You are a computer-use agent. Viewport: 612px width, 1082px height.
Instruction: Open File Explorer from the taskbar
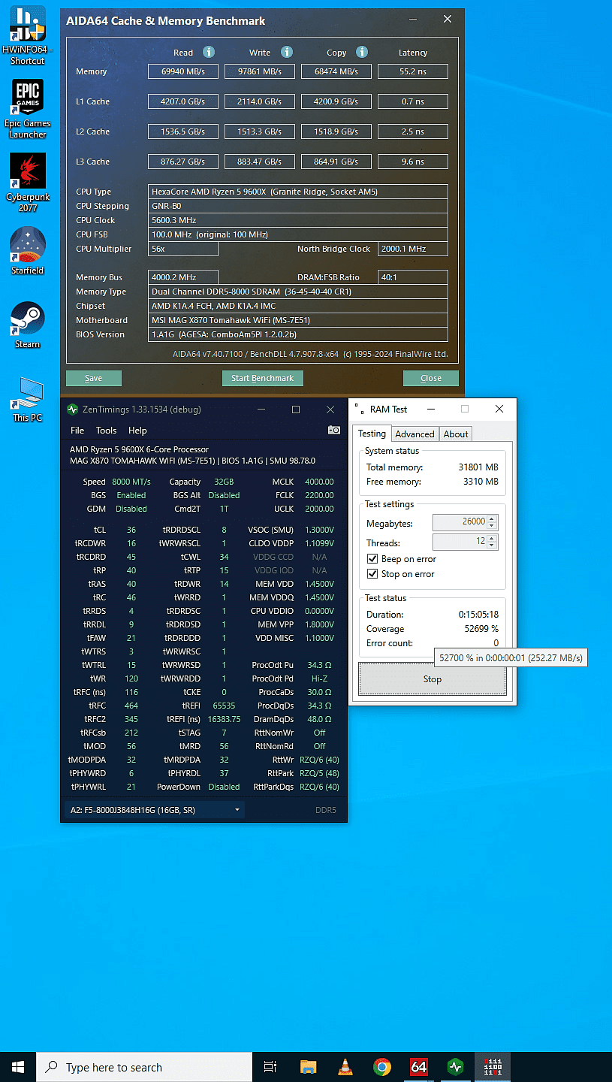point(308,1067)
